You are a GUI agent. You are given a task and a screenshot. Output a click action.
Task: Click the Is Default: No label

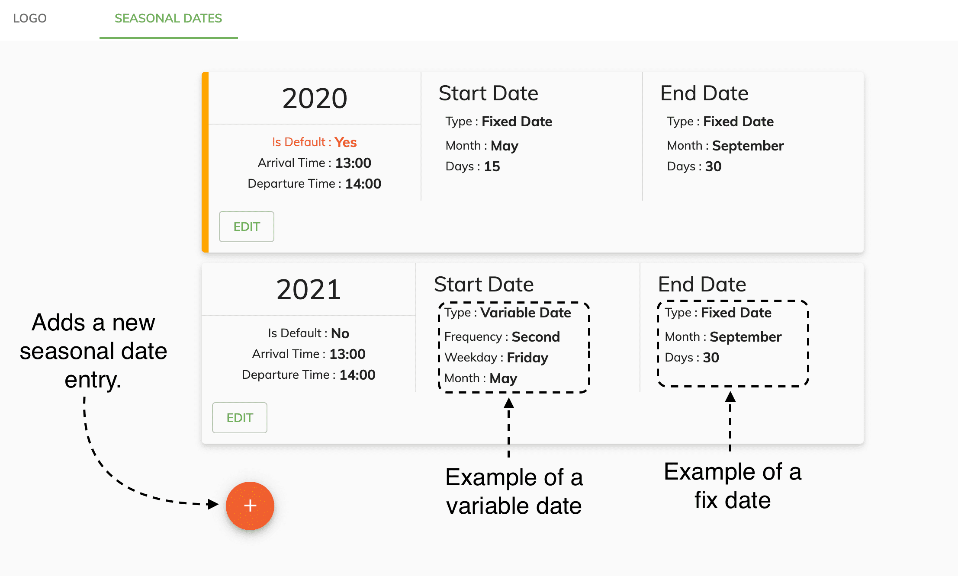309,333
